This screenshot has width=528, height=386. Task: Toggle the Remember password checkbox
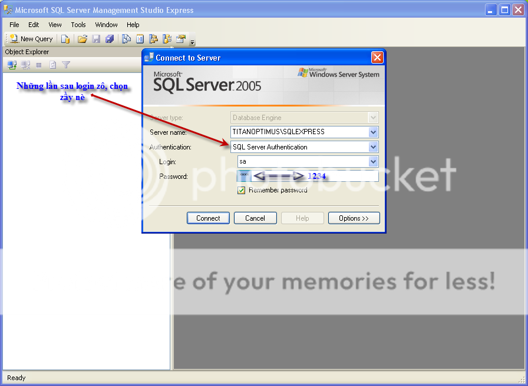pyautogui.click(x=241, y=191)
